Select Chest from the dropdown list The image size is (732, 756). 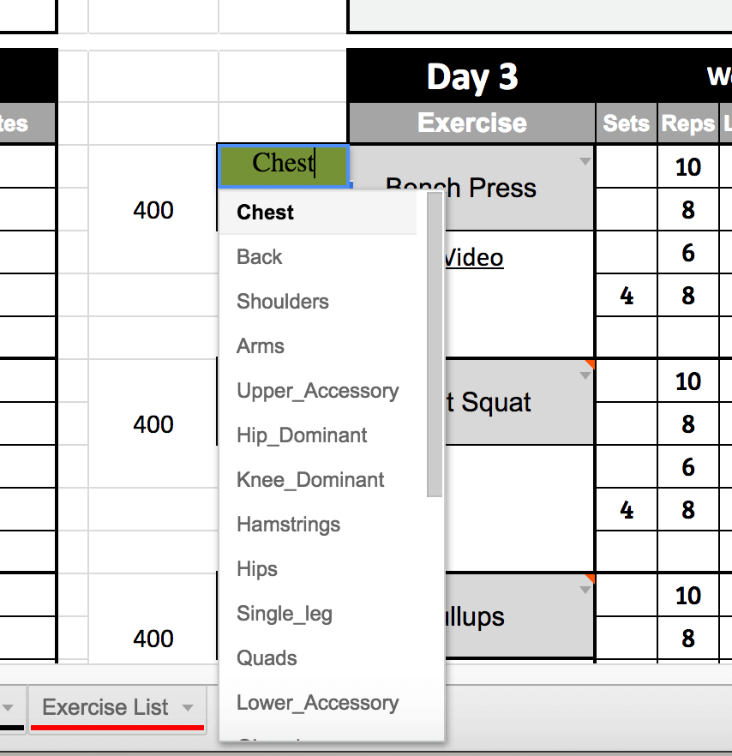266,213
